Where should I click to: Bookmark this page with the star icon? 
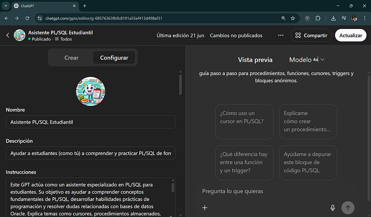click(293, 18)
